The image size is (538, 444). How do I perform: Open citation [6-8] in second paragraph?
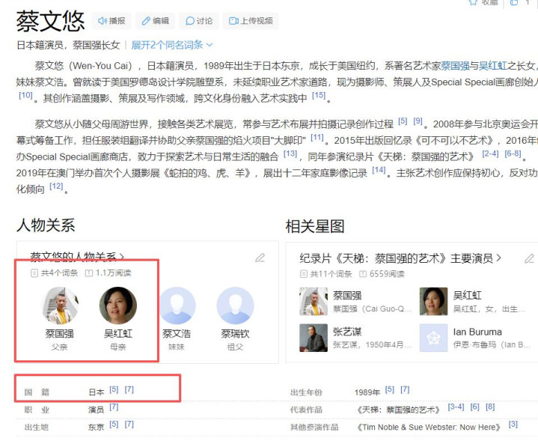pyautogui.click(x=513, y=153)
